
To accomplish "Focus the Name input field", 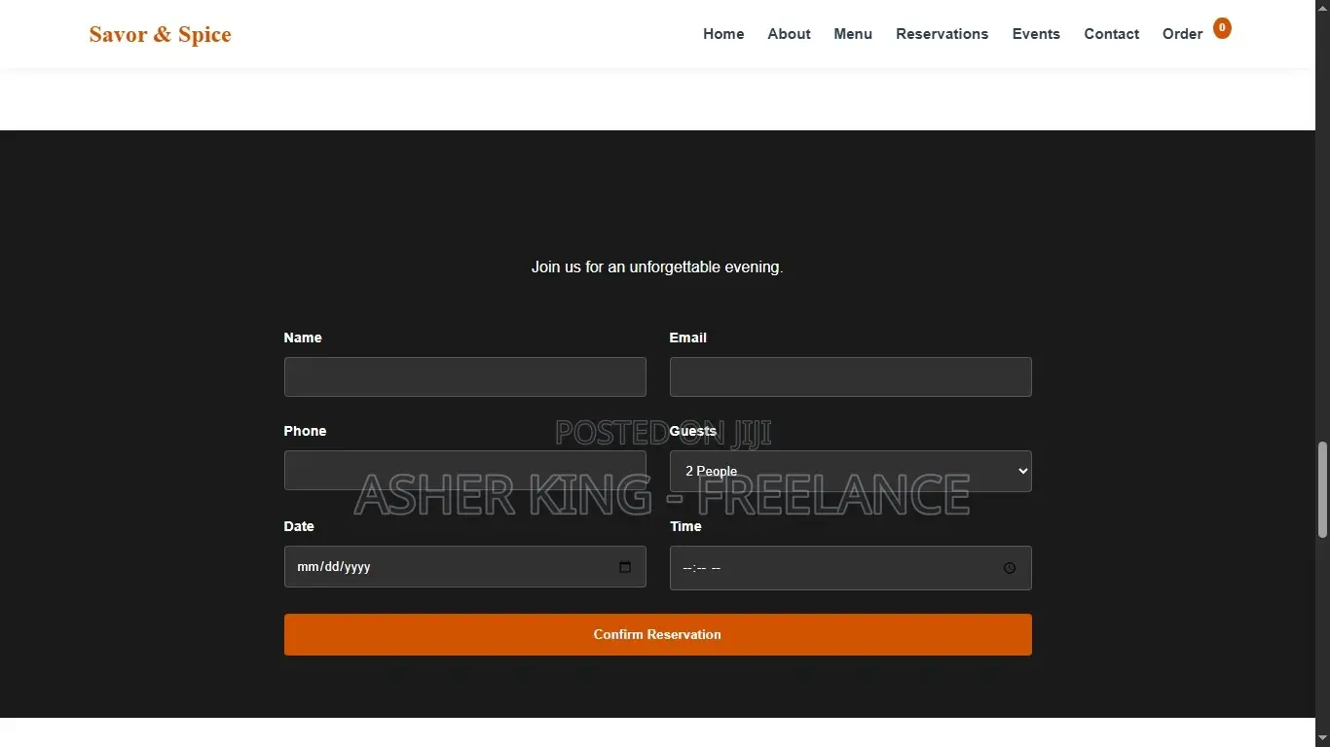I will 464,377.
